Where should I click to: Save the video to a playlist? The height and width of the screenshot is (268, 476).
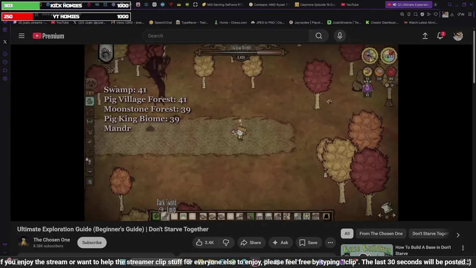[x=308, y=243]
